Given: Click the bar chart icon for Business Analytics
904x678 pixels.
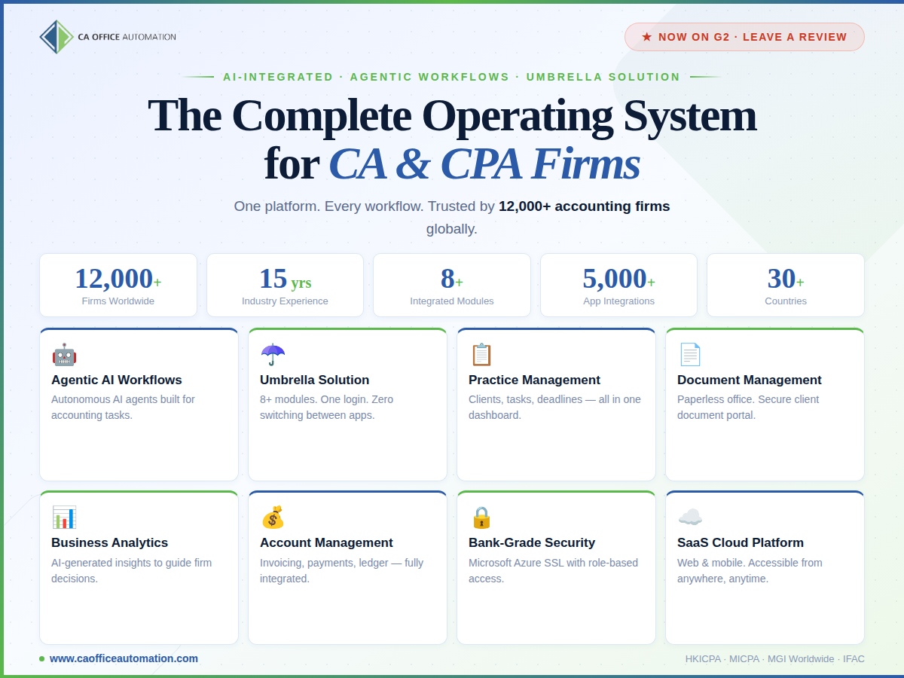Looking at the screenshot, I should tap(64, 518).
